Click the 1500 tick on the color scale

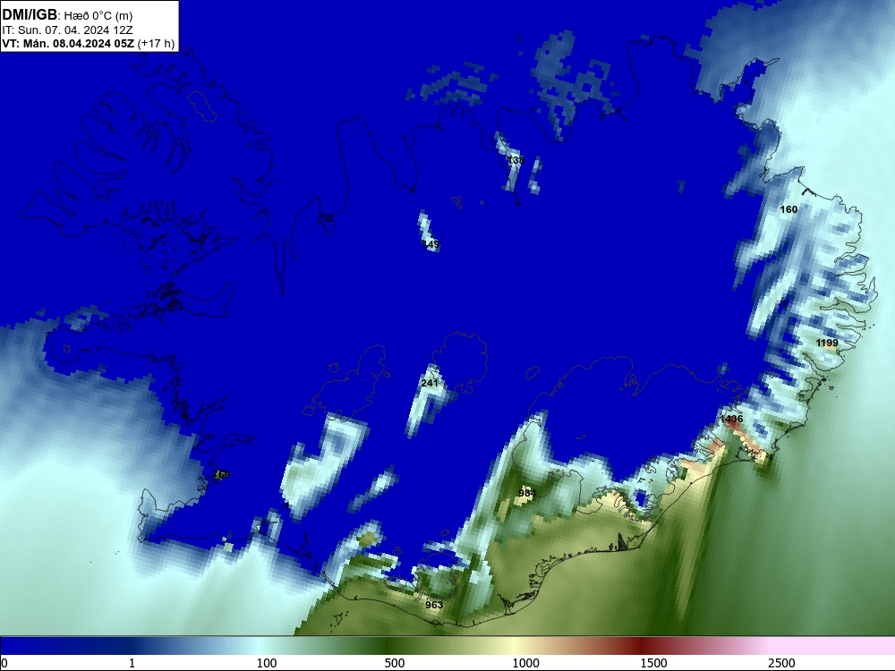click(653, 663)
